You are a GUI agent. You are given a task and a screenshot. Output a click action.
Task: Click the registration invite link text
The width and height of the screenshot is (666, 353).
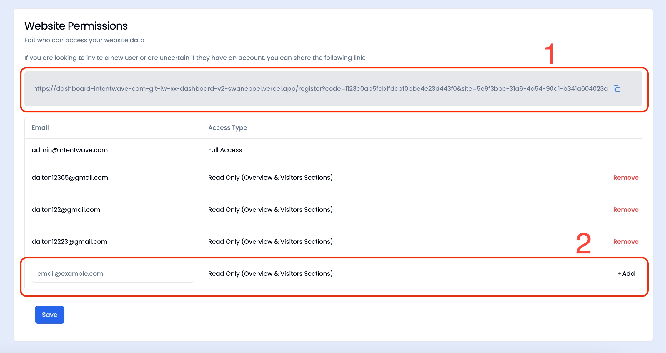[320, 89]
